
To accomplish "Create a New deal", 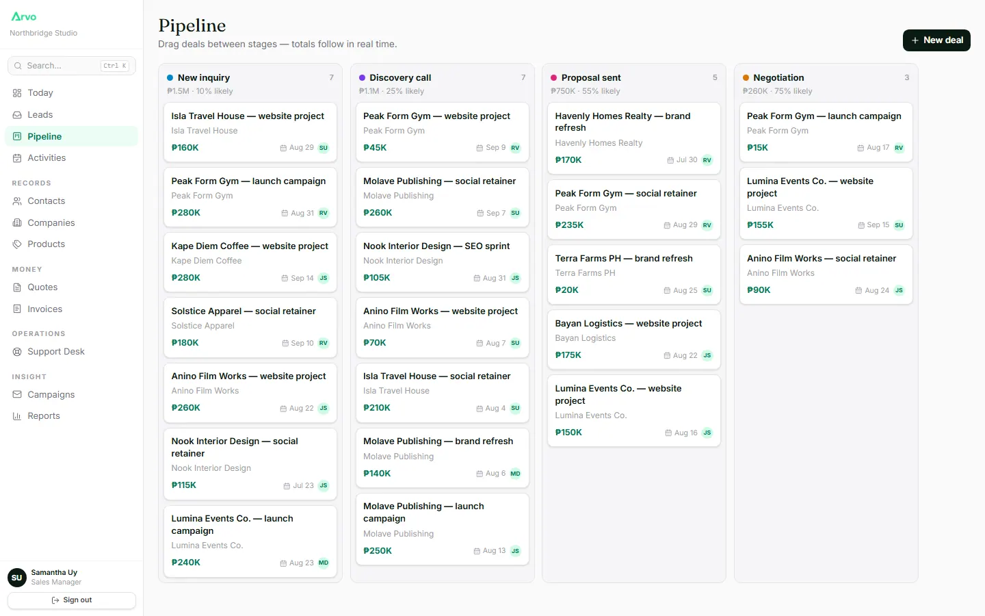I will pos(936,40).
